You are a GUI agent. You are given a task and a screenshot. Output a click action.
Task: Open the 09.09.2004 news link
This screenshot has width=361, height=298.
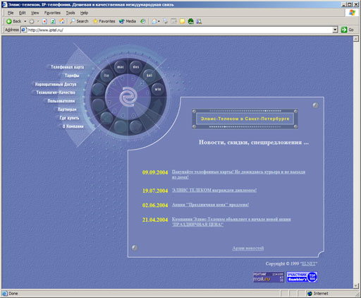pos(238,174)
